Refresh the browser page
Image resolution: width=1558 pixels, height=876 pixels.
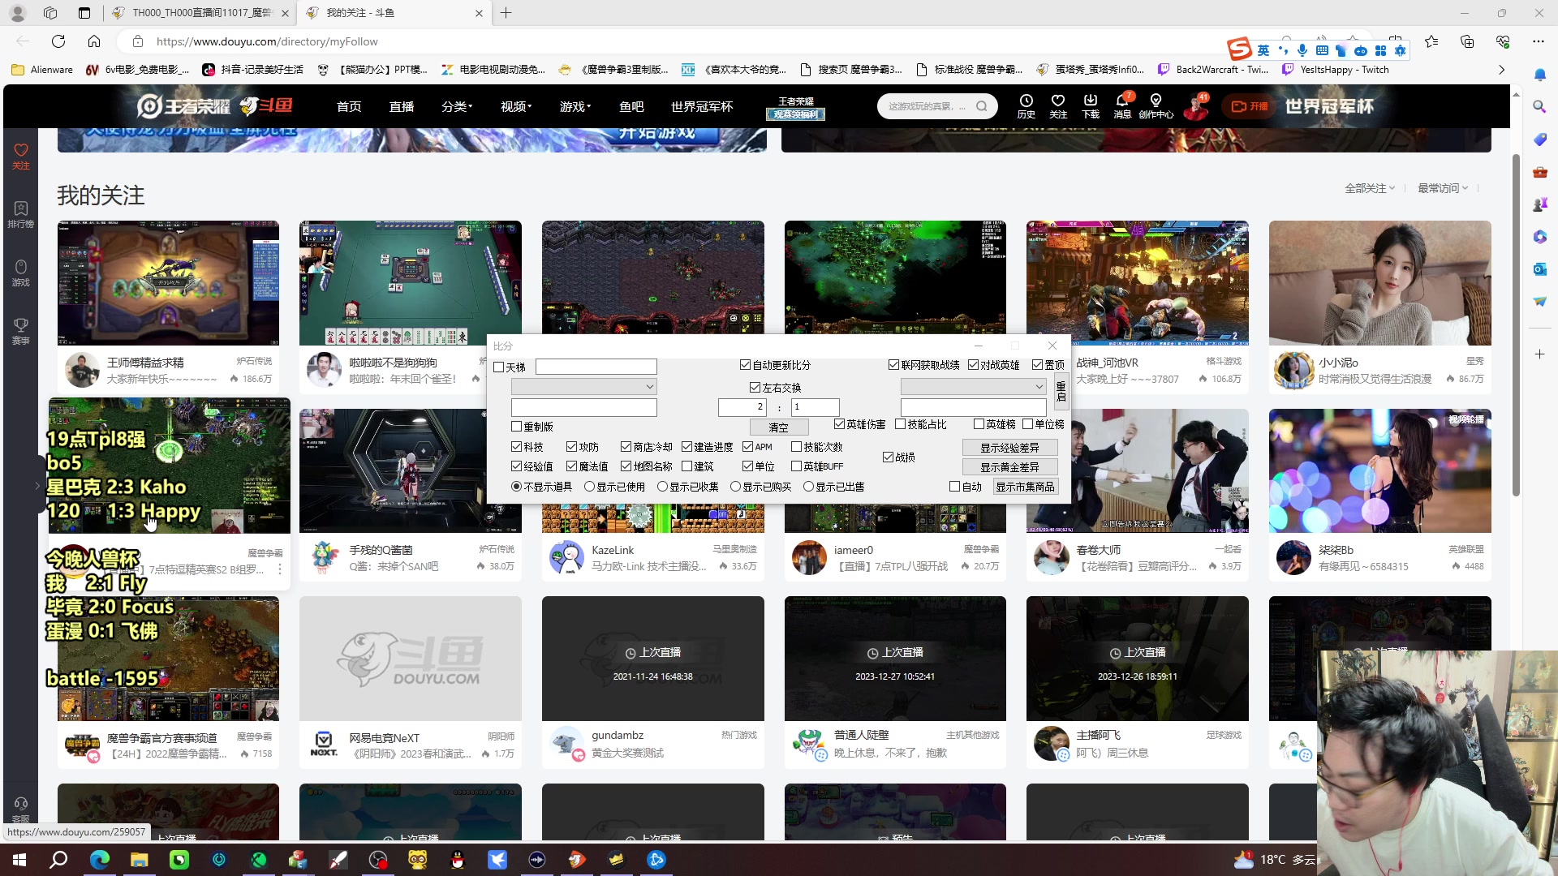tap(58, 41)
